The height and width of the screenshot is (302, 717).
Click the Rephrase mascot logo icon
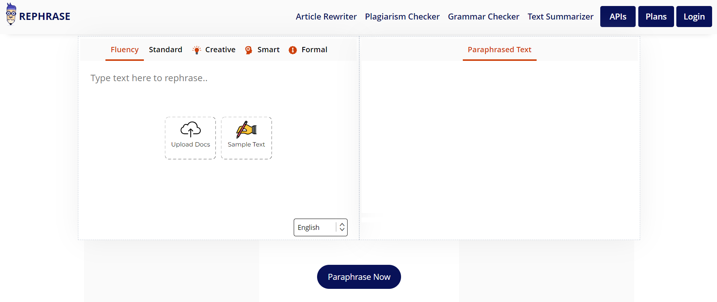11,14
